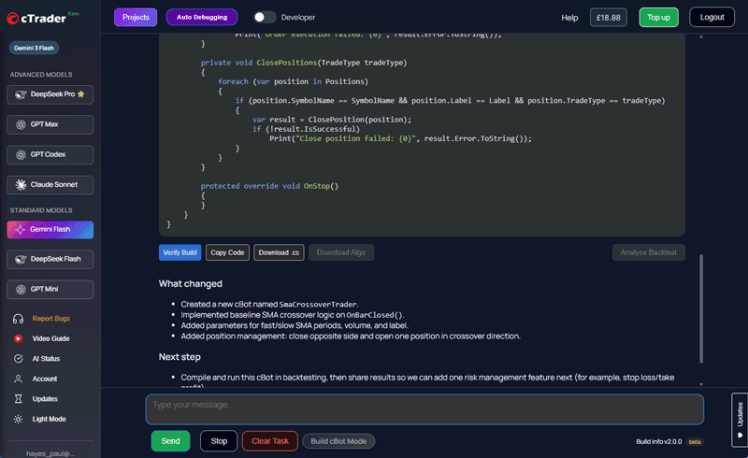Select the GPT Mini model

[50, 289]
